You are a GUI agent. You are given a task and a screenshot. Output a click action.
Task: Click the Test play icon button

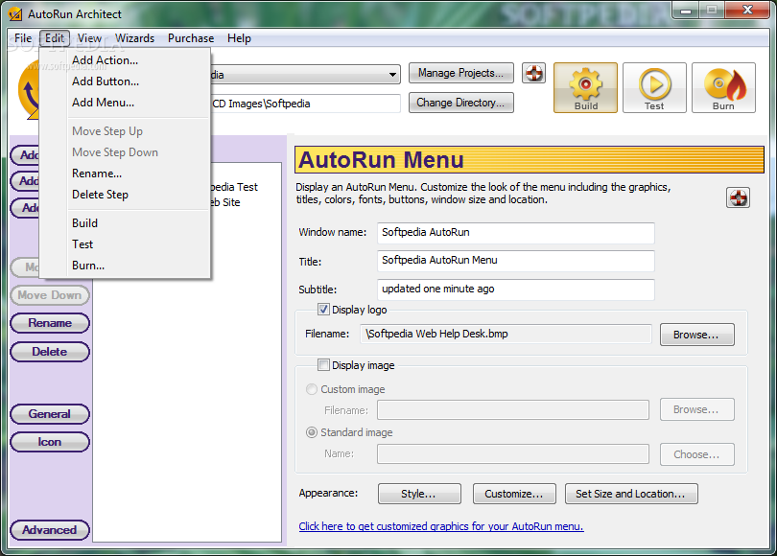(x=654, y=87)
